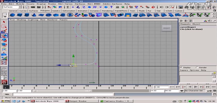Create a polygon cone from shelf

(x=34, y=15)
